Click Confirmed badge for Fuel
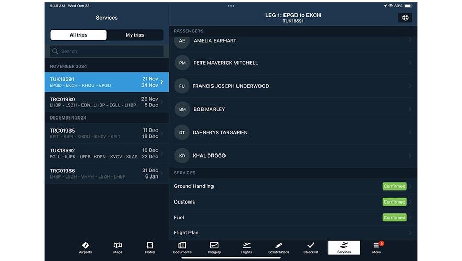462x261 pixels. point(394,217)
